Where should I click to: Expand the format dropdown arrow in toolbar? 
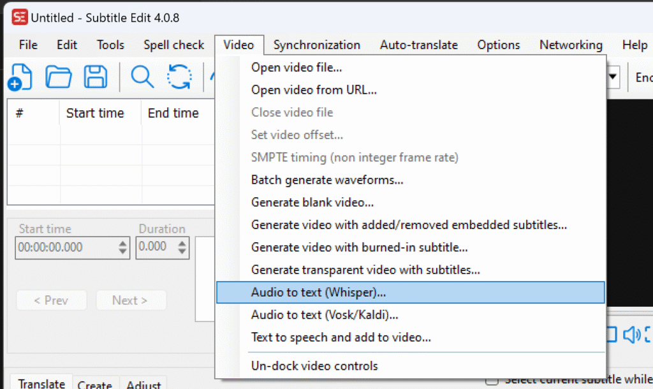(x=613, y=77)
